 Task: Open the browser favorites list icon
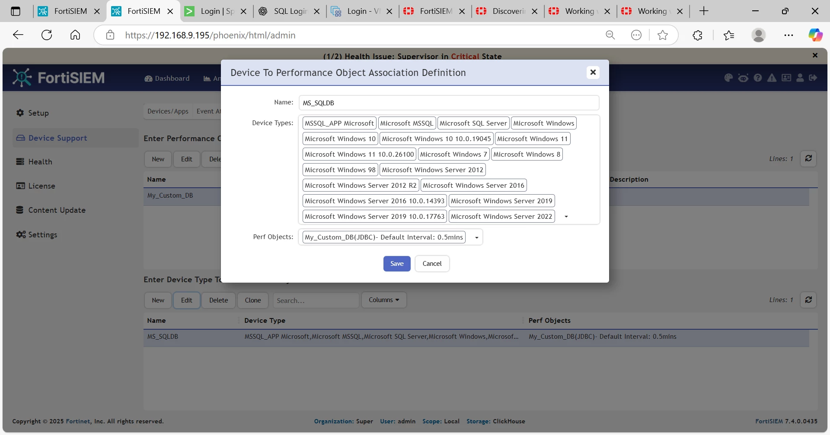729,35
